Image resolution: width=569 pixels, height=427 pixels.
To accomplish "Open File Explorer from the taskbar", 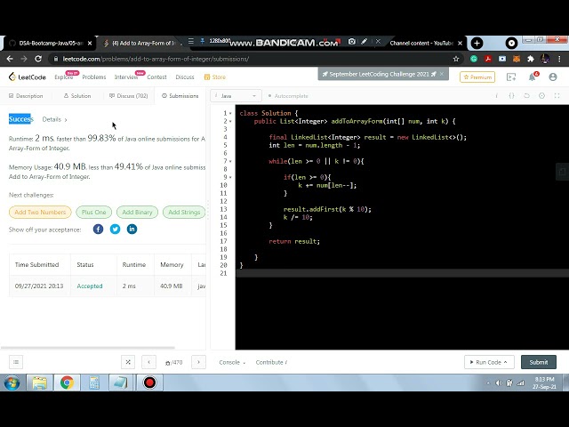I will (x=39, y=383).
